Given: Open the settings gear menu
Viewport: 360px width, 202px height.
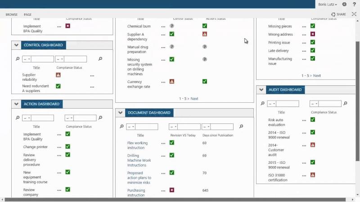Looking at the screenshot, I should (344, 4).
